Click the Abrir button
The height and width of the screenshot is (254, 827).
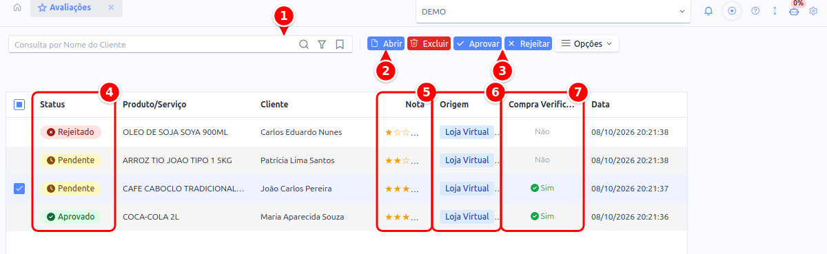coord(386,43)
